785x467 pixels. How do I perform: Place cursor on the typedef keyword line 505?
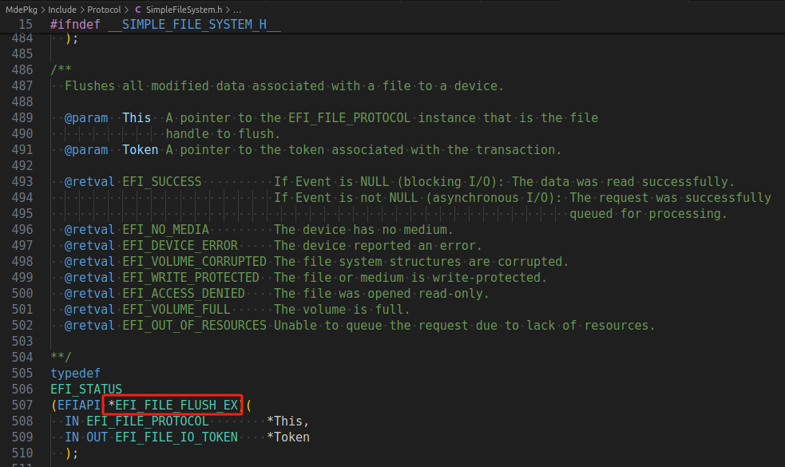point(75,373)
